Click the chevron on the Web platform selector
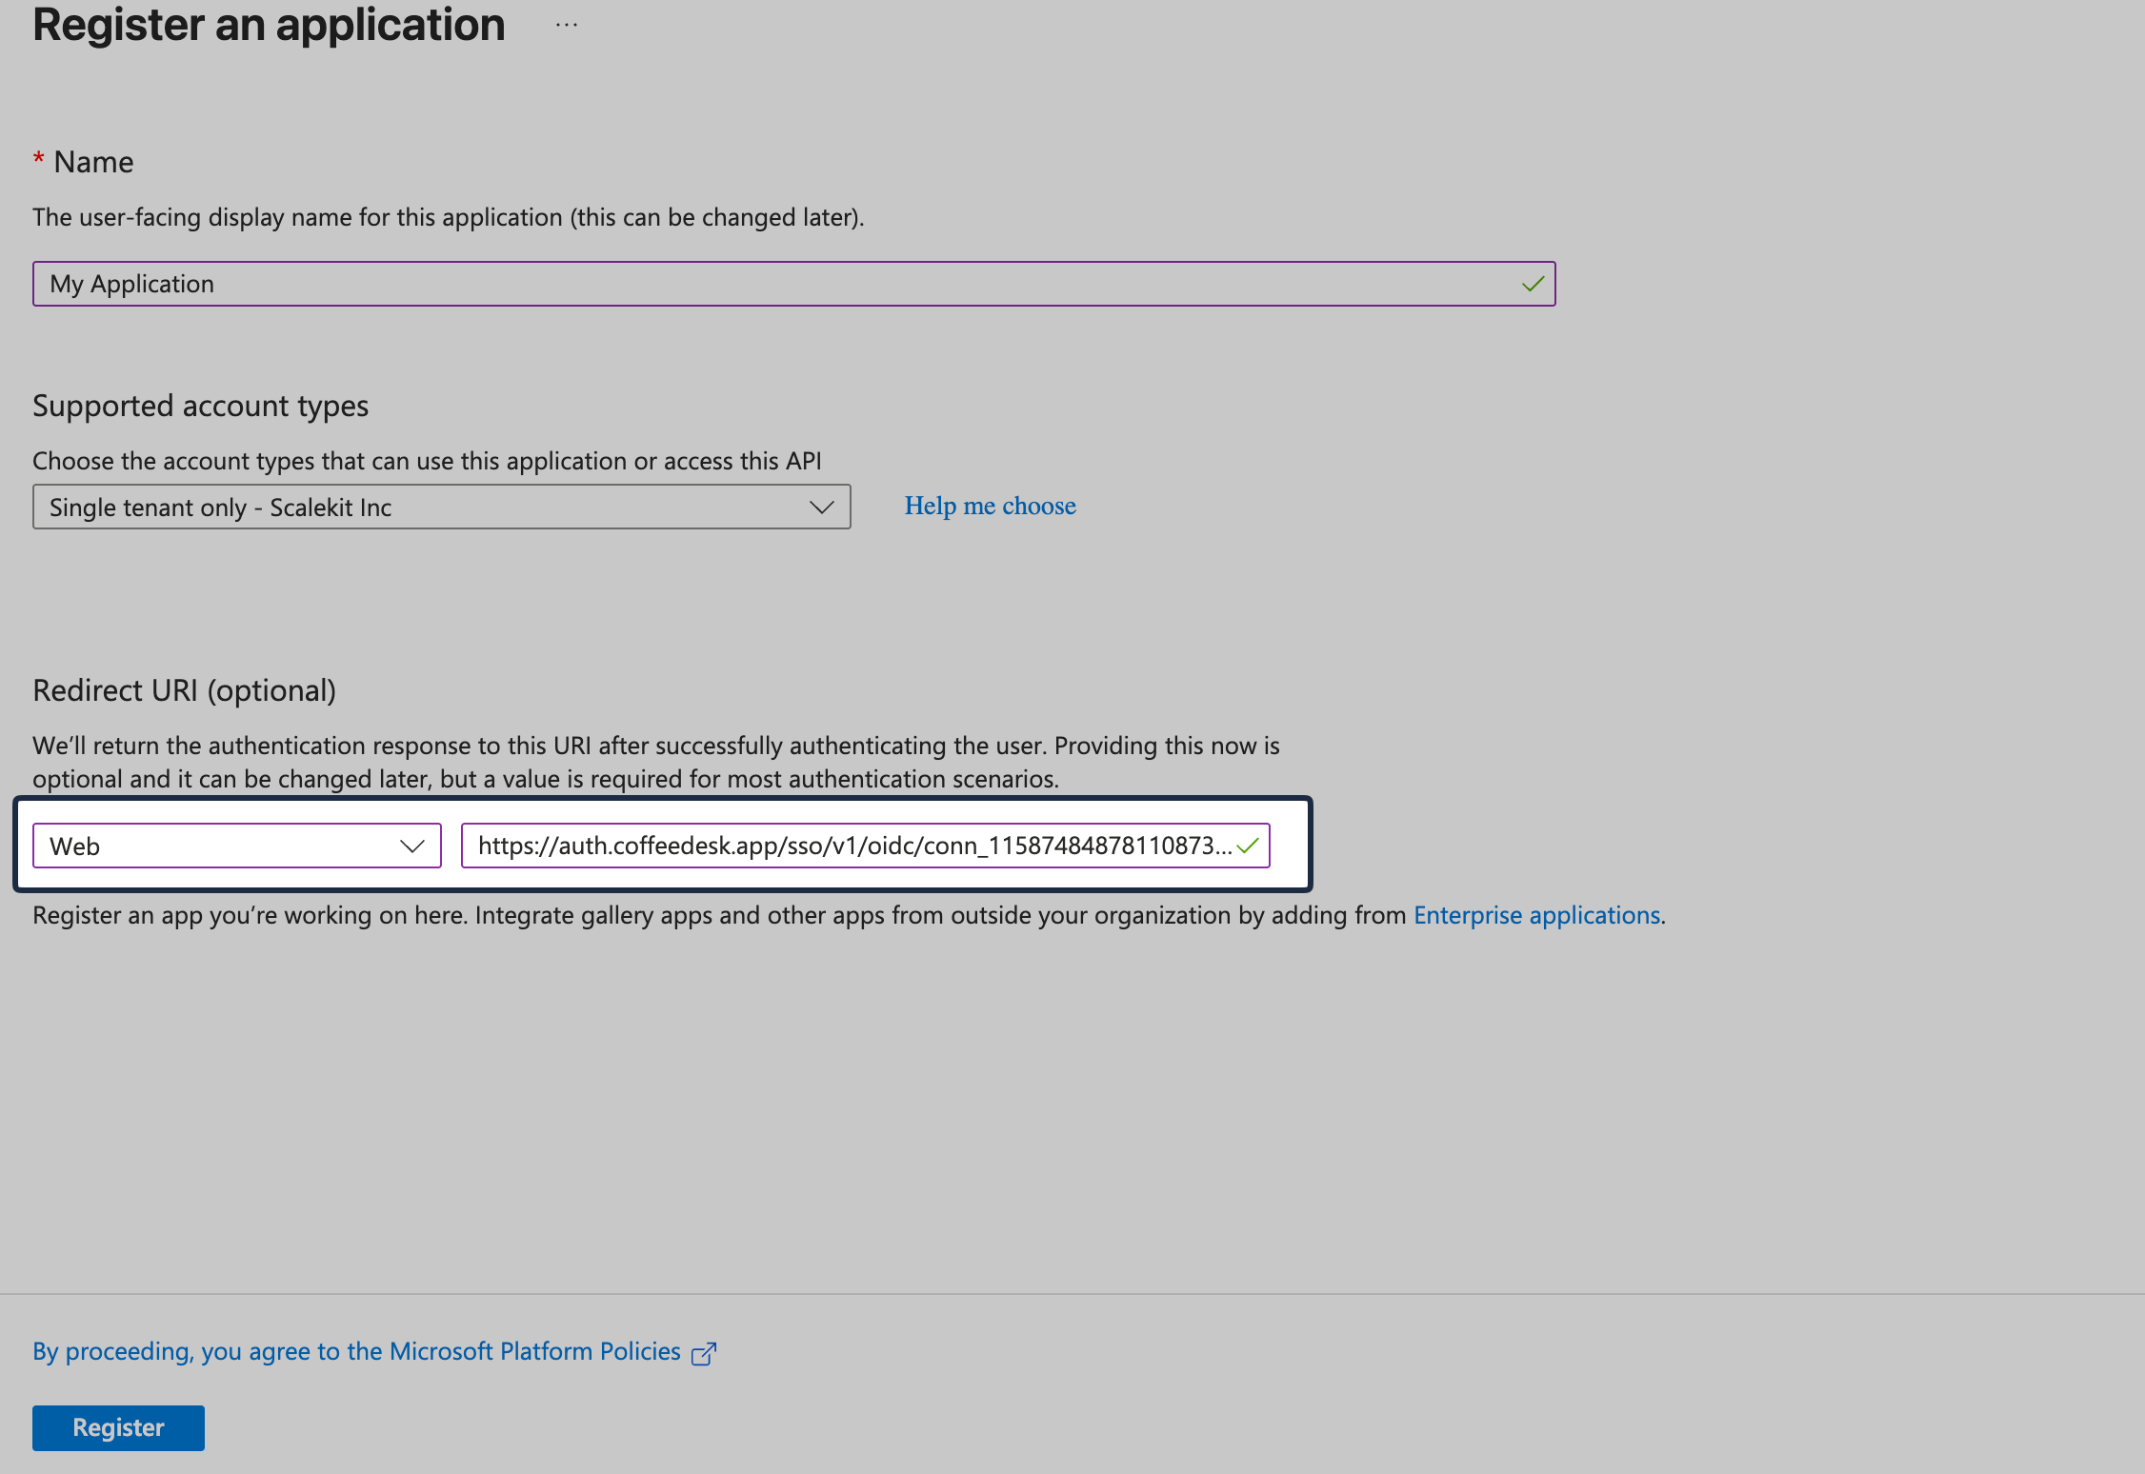 click(x=411, y=846)
